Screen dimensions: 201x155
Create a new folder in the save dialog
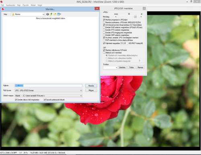pyautogui.click(x=55, y=14)
